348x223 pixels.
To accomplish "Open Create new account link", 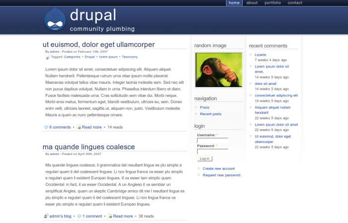I will tap(218, 168).
